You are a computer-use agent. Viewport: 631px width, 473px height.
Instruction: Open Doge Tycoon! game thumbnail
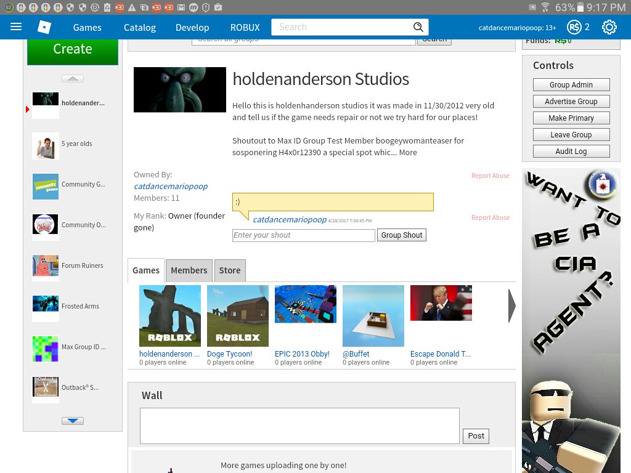[237, 316]
